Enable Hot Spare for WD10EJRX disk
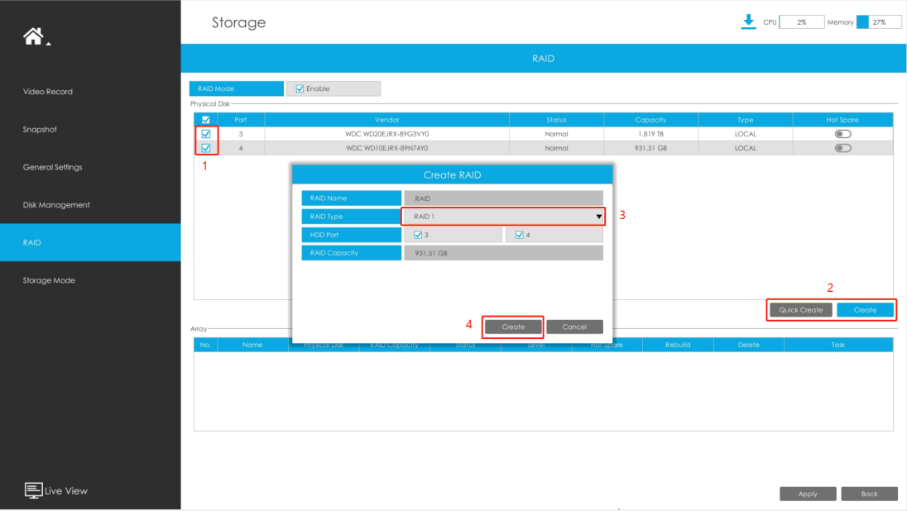 pyautogui.click(x=842, y=148)
